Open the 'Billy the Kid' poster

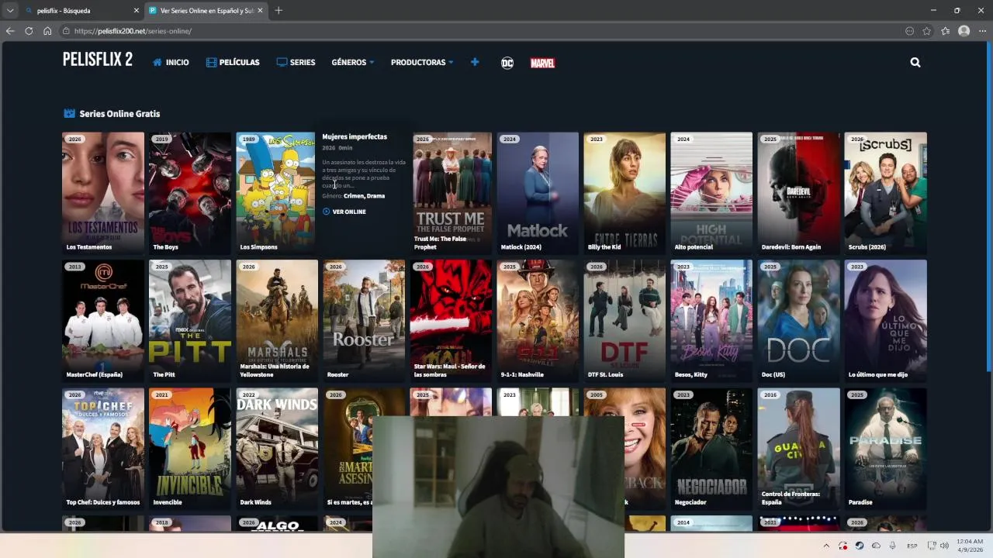coord(625,193)
